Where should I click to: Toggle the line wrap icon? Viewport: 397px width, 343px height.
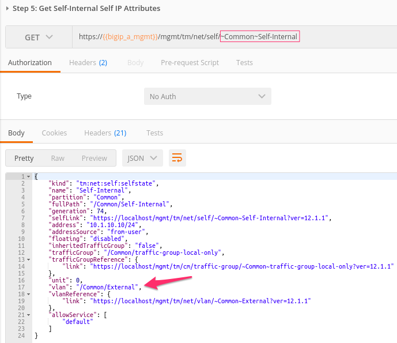click(177, 158)
